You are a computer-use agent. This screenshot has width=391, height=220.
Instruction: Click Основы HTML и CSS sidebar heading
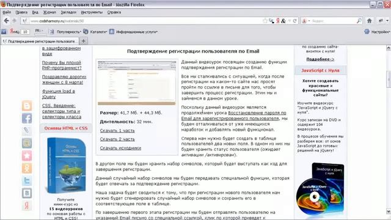click(x=66, y=128)
